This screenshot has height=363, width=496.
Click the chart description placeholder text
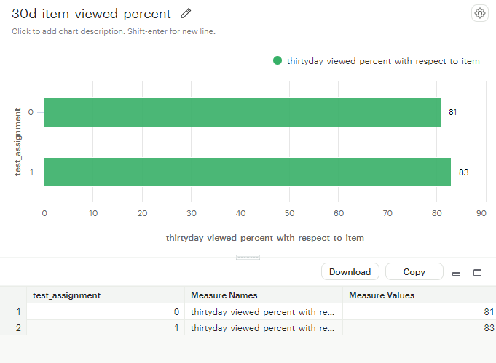point(114,31)
